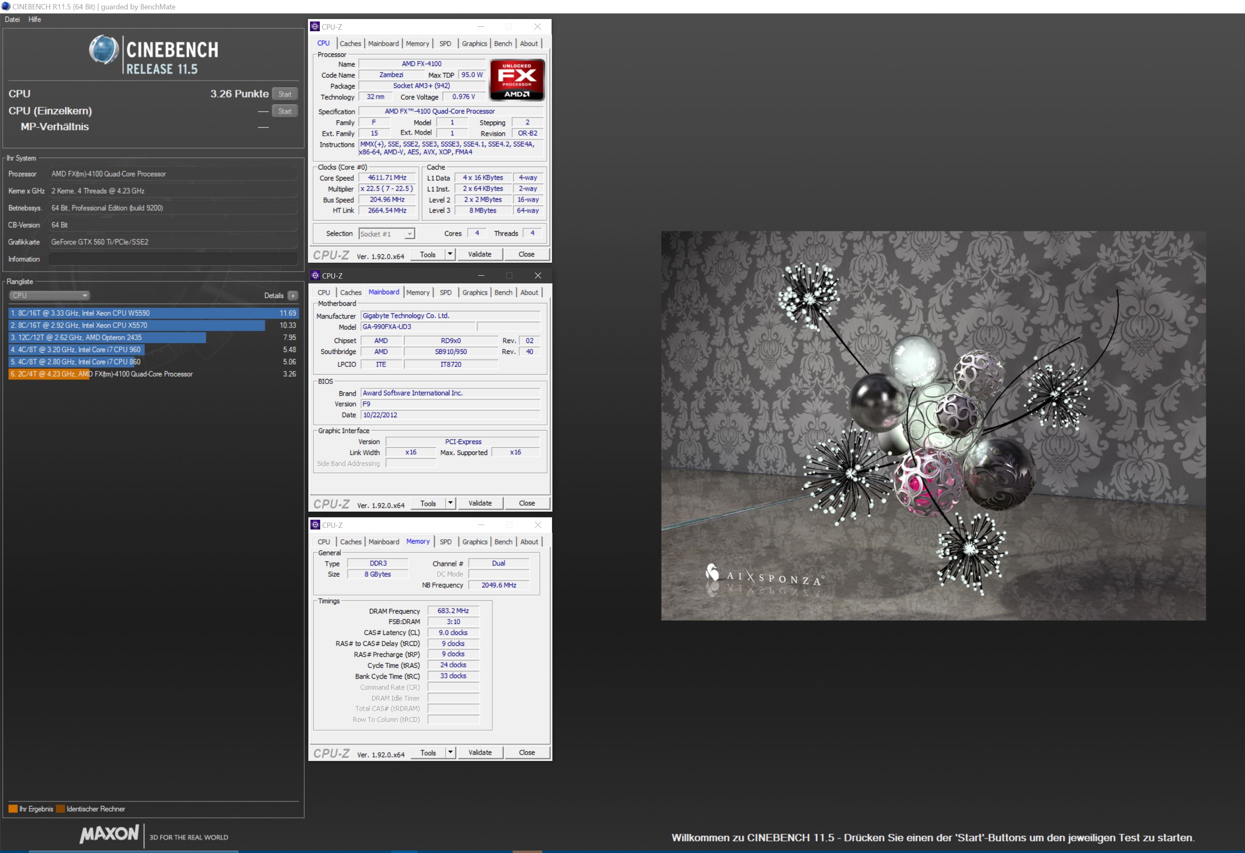1245x853 pixels.
Task: Open the Hilfe menu
Action: tap(35, 19)
